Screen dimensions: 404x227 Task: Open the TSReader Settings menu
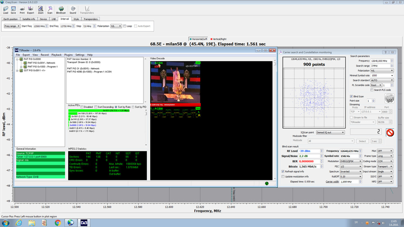click(80, 55)
